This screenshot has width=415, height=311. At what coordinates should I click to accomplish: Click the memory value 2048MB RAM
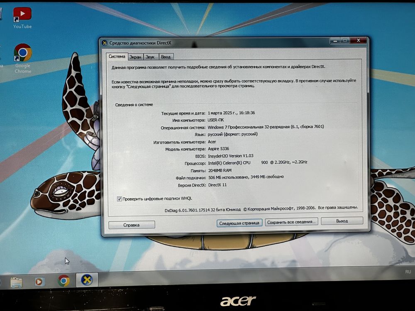pos(220,170)
